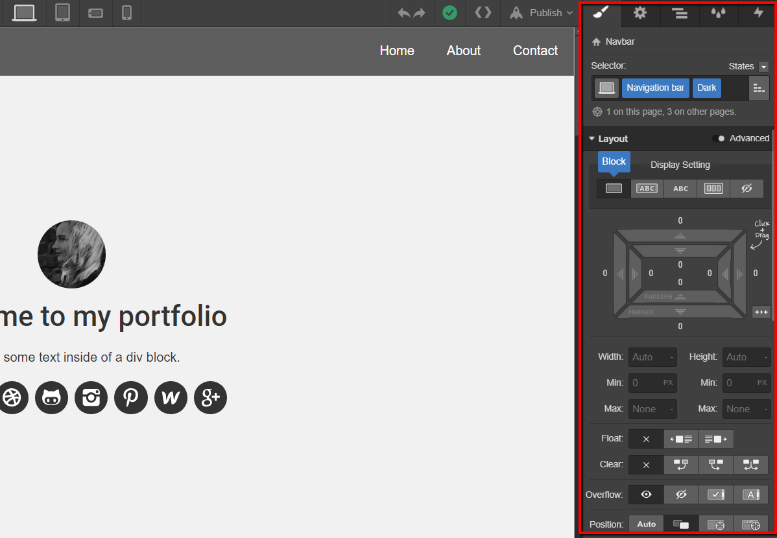Screen dimensions: 777x538
Task: Set overflow to hidden
Action: [681, 495]
